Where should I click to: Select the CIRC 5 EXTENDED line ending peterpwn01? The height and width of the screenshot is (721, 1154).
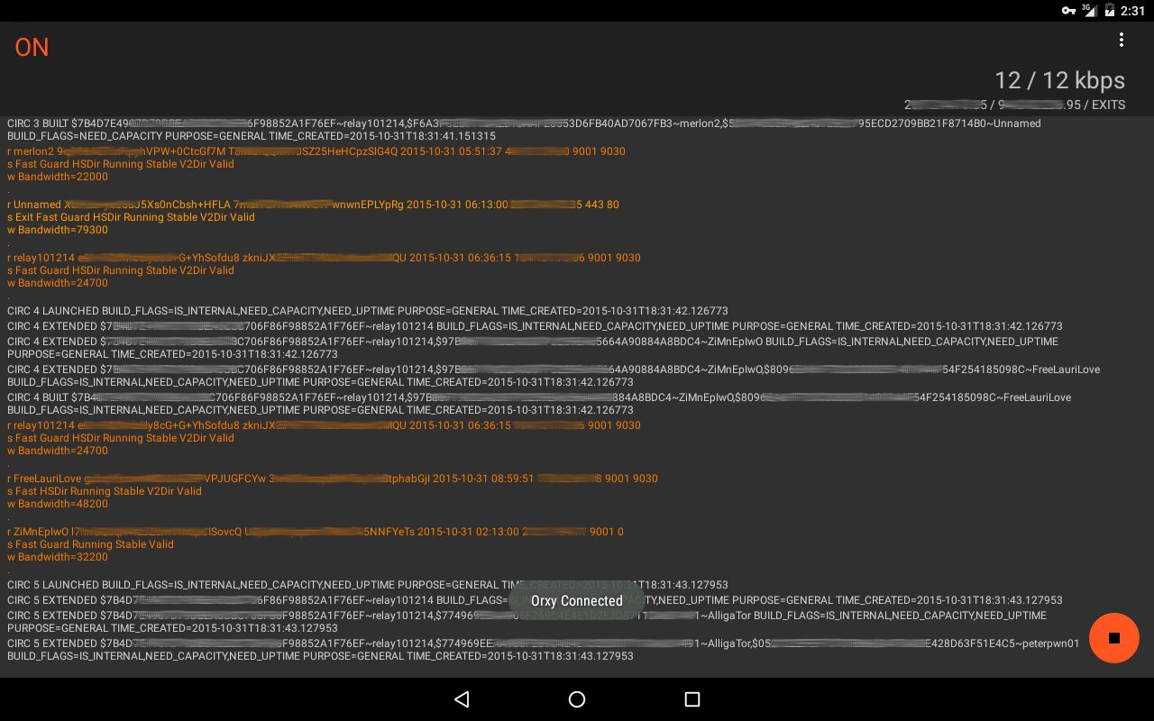[544, 650]
